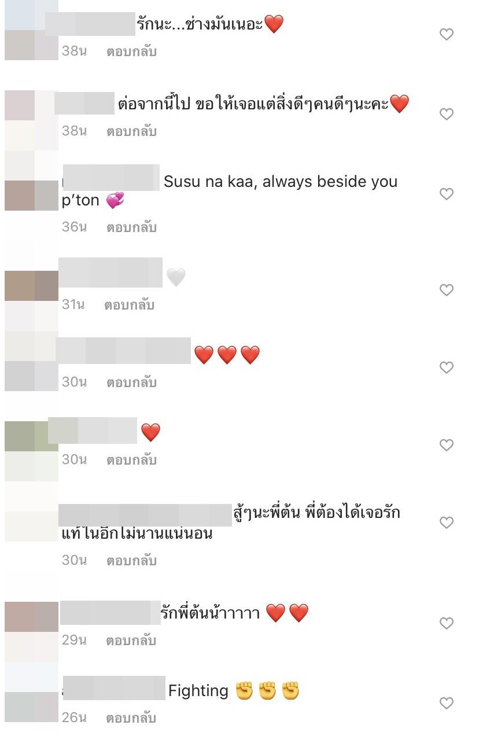Image resolution: width=479 pixels, height=736 pixels.
Task: Reply to the 'Fighting' comment
Action: (131, 718)
